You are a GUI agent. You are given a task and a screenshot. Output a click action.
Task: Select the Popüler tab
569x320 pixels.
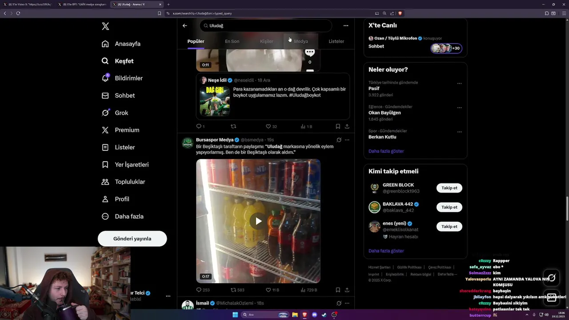196,41
